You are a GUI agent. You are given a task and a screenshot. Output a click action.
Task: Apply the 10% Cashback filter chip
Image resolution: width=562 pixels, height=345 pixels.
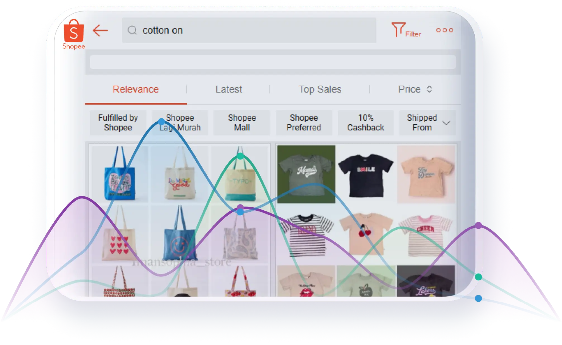pos(366,123)
